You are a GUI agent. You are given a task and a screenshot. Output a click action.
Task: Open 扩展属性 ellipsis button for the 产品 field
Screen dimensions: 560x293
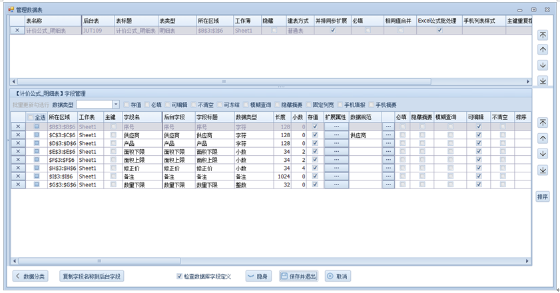[336, 143]
